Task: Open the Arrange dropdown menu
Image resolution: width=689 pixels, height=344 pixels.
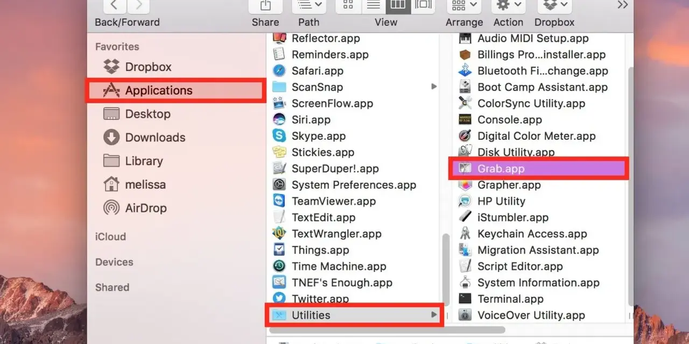Action: [x=464, y=5]
